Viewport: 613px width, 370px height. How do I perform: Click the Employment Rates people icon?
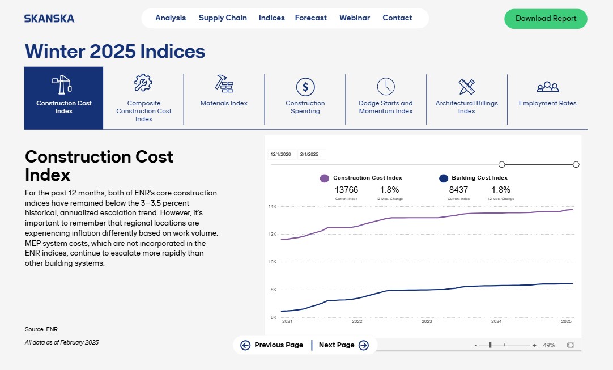pos(547,87)
